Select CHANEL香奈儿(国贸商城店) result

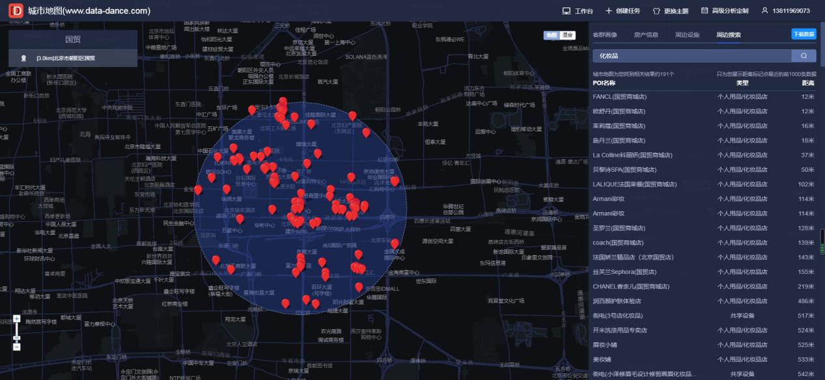click(704, 286)
